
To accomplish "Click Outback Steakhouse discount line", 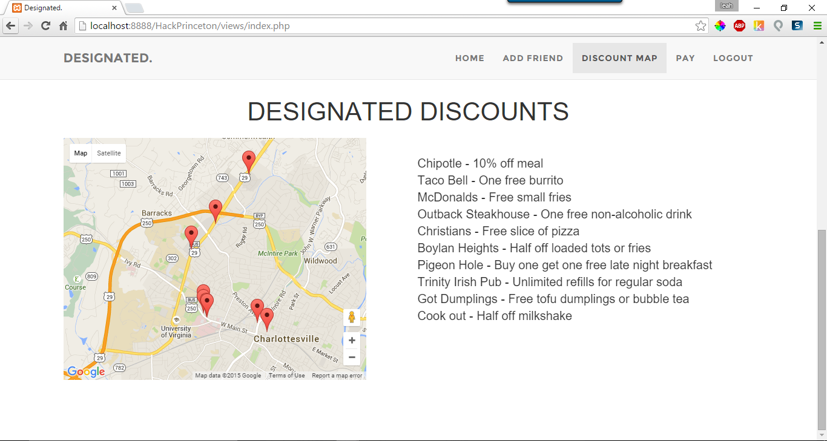I will click(555, 214).
